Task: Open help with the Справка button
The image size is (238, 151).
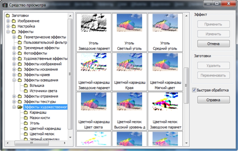Action: point(213,100)
